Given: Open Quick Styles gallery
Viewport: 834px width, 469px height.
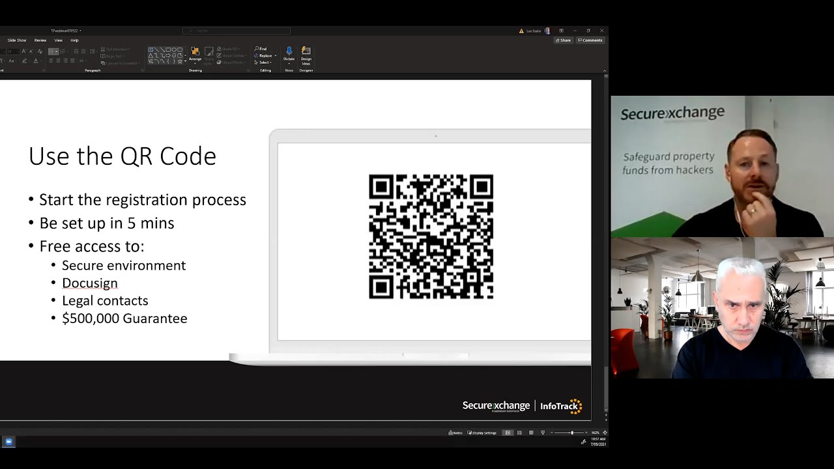Looking at the screenshot, I should [x=208, y=55].
